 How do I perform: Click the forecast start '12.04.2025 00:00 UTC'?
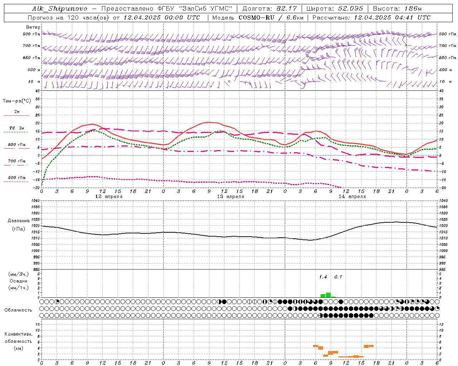(x=162, y=18)
